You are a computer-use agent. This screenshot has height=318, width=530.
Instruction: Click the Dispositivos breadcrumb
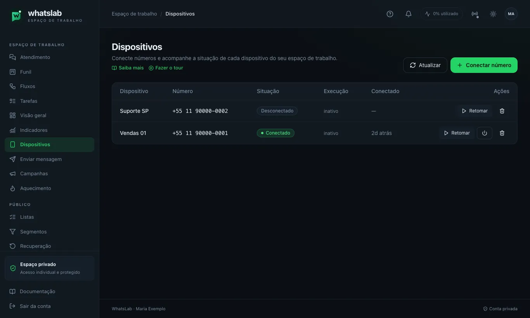coord(180,14)
